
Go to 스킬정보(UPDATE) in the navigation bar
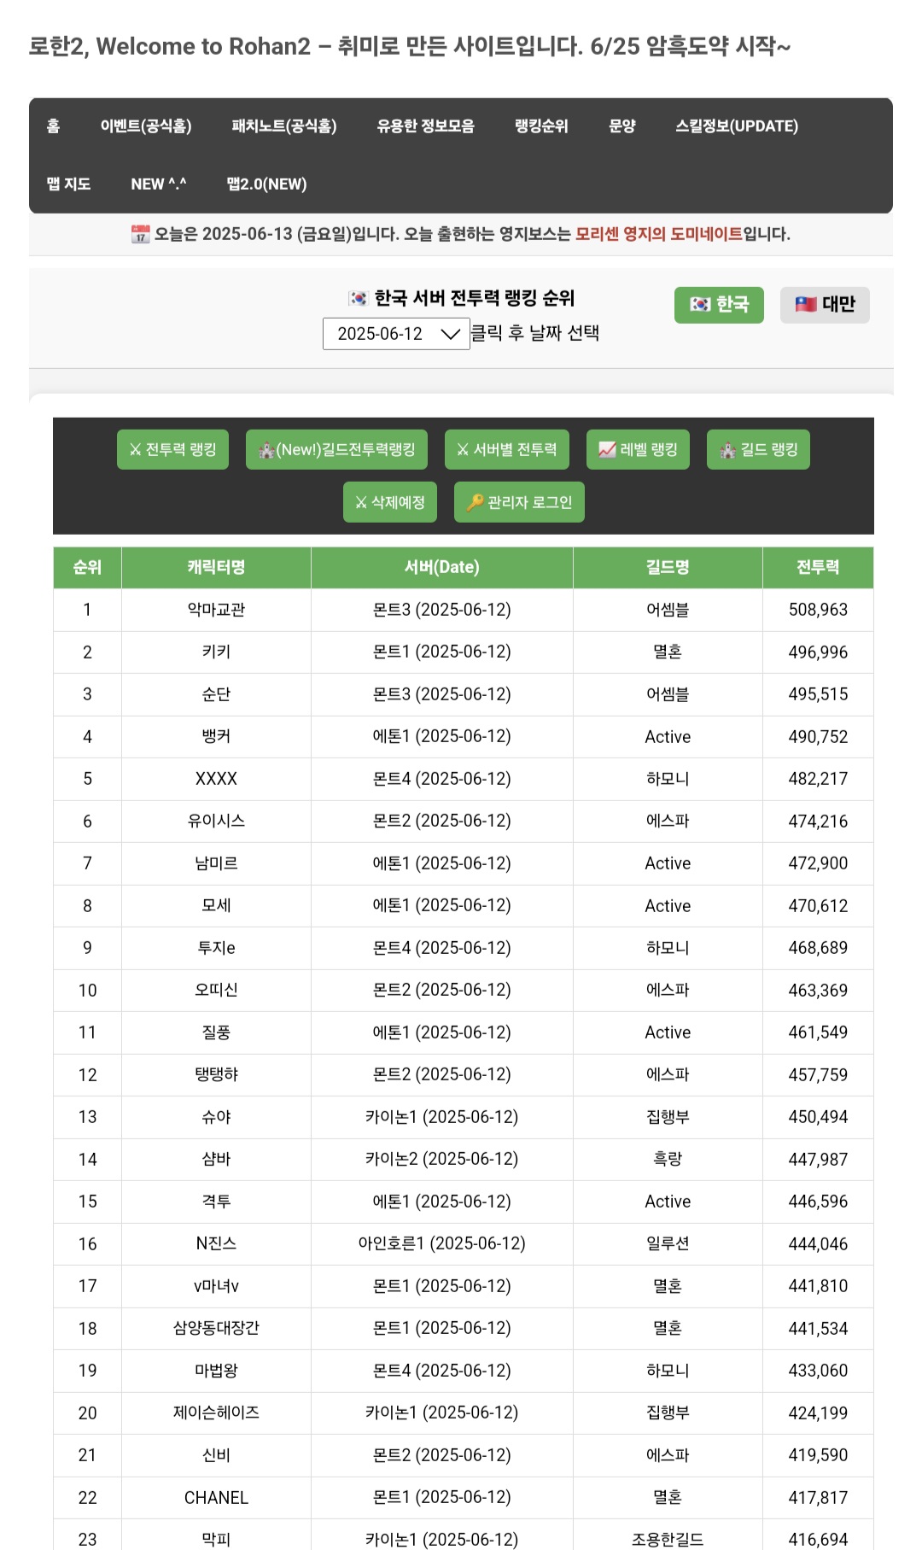pyautogui.click(x=737, y=126)
